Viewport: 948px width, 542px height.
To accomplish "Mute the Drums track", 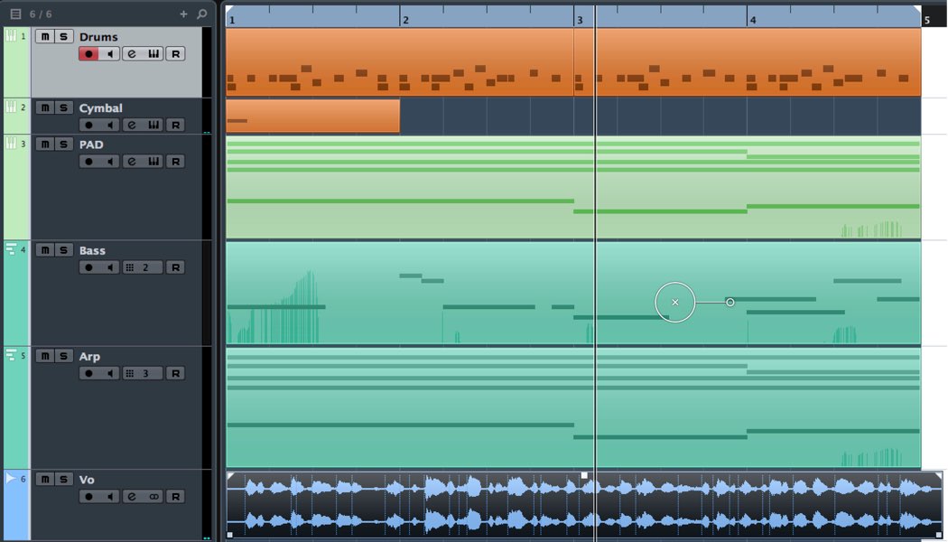I will 45,36.
